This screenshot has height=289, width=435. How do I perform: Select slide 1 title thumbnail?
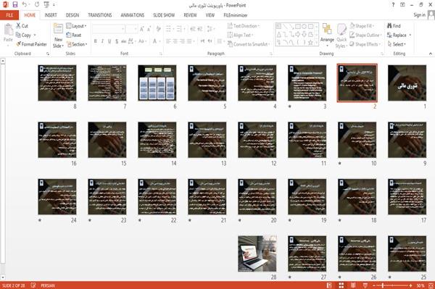407,83
